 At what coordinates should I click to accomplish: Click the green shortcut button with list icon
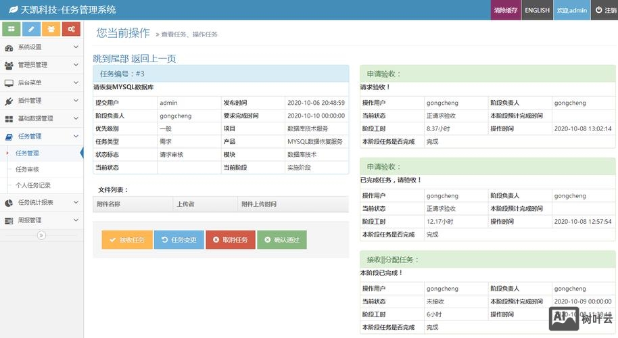point(11,29)
